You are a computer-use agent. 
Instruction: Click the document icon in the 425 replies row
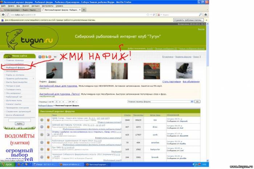[x=48, y=135]
